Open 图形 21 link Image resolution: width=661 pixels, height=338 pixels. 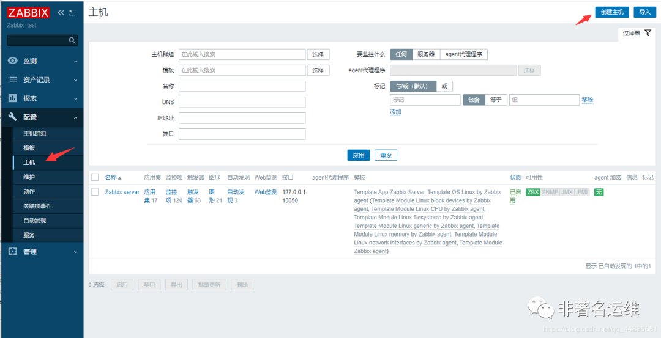[x=215, y=196]
